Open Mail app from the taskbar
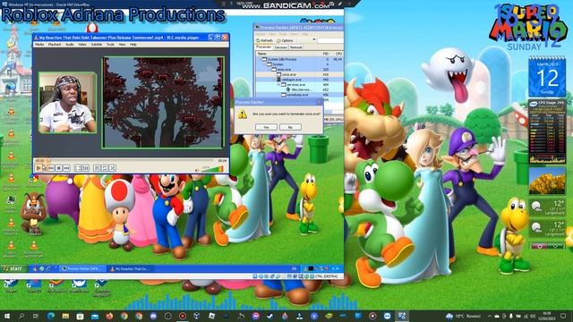The height and width of the screenshot is (322, 573). (95, 316)
